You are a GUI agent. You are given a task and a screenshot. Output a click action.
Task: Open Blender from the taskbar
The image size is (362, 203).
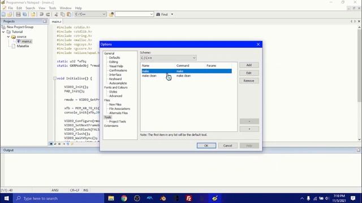[x=163, y=198]
